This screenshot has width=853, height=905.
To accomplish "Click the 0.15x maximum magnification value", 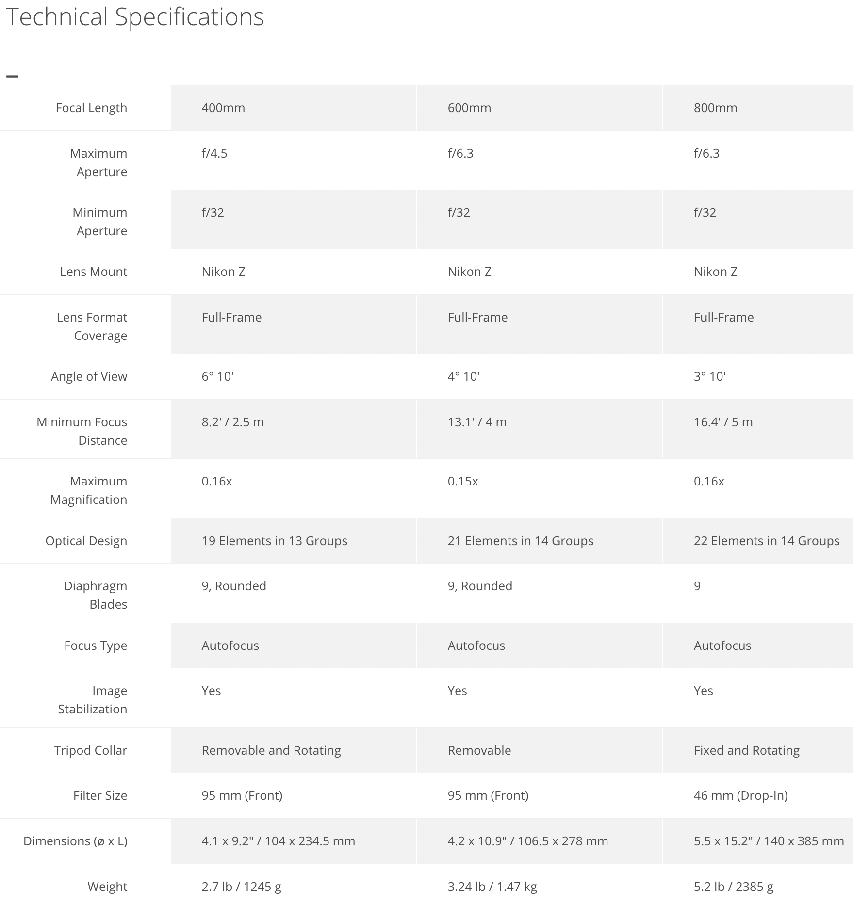I will (x=463, y=481).
